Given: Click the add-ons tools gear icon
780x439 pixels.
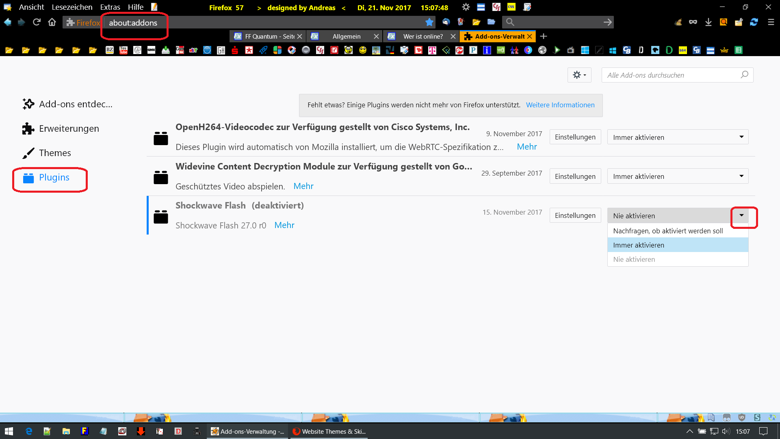Looking at the screenshot, I should [579, 75].
